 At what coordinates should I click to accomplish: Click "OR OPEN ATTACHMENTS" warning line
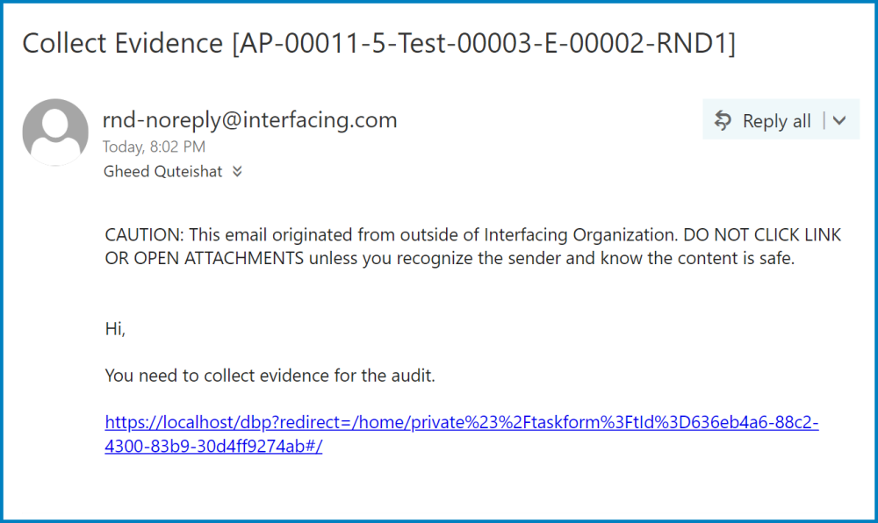coord(204,258)
